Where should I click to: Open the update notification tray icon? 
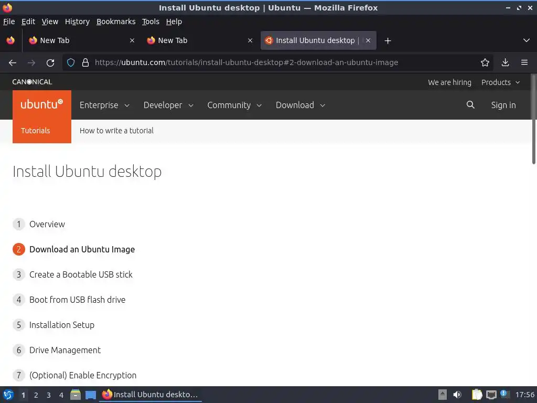pos(505,394)
